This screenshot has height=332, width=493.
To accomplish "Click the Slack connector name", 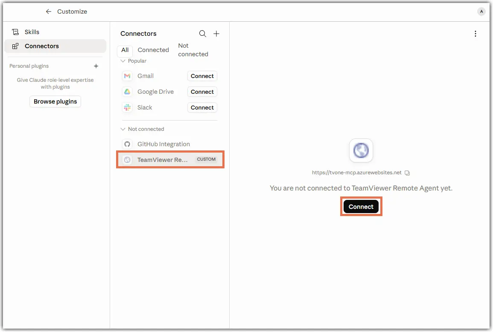I will (x=145, y=107).
